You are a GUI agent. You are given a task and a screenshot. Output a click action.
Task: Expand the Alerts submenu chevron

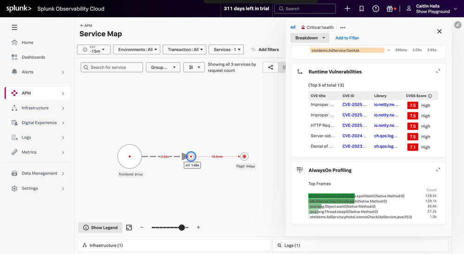tap(63, 72)
